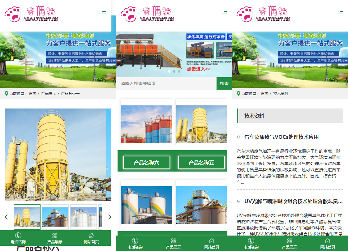
Task: Click the excerpt starting 汽车涂装废气治理
Action: (289, 167)
